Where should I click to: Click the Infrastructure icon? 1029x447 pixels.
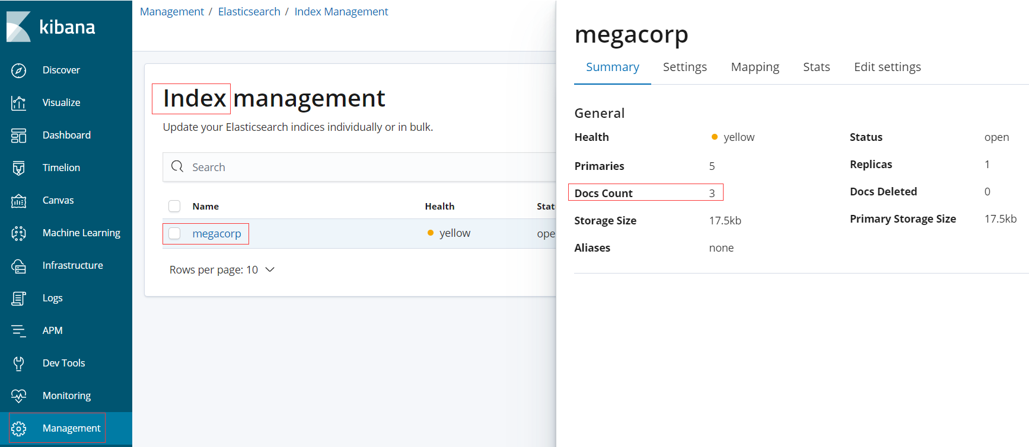click(18, 266)
